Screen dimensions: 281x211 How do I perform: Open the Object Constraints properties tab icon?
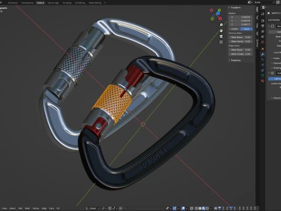pyautogui.click(x=263, y=70)
